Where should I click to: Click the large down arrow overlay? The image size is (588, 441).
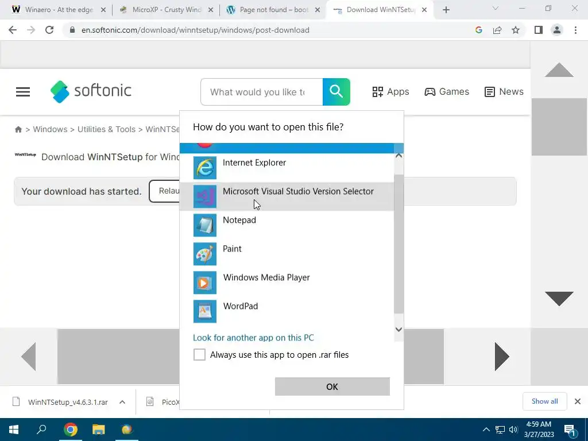[x=559, y=299]
